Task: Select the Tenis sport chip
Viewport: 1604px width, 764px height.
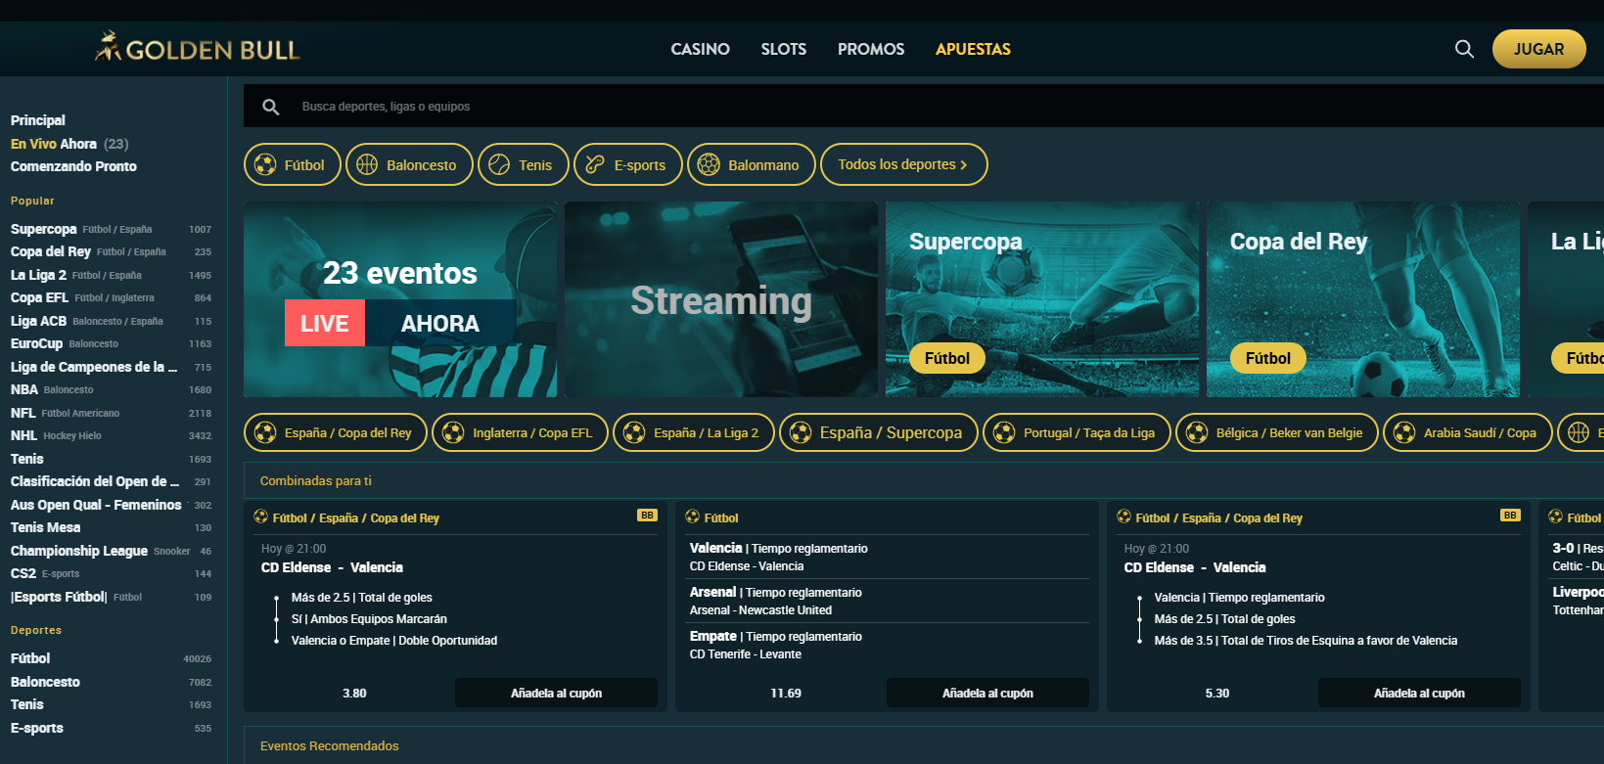Action: 524,164
